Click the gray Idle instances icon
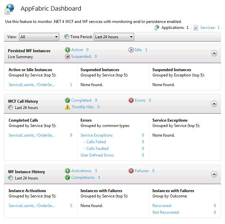 131,50
